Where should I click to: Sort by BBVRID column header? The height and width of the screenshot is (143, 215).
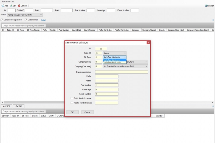tap(5, 116)
